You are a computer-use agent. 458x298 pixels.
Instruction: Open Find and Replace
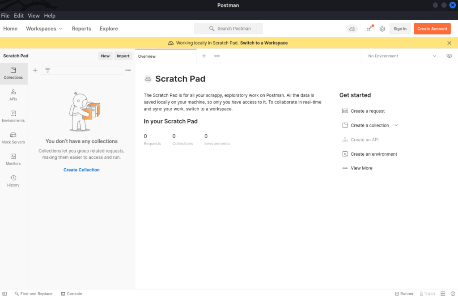pyautogui.click(x=34, y=294)
